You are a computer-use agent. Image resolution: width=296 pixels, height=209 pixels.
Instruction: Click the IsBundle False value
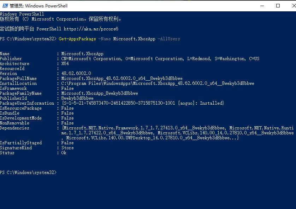tap(67, 113)
